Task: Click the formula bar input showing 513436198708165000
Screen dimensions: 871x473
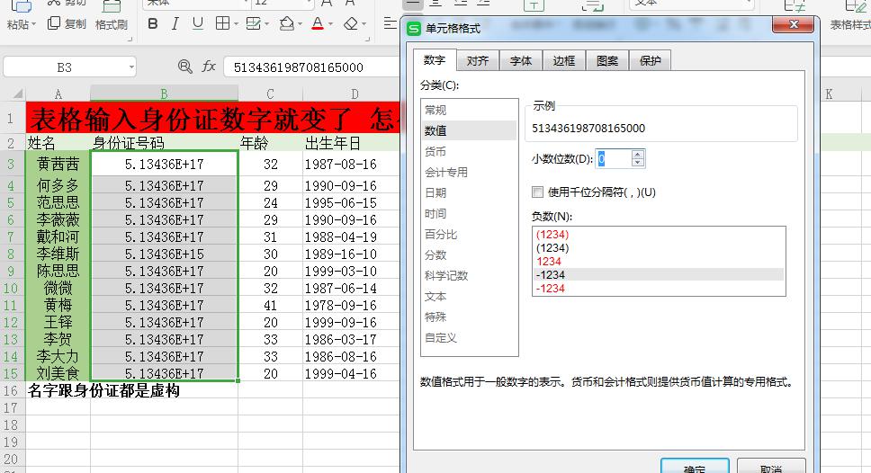Action: click(x=311, y=67)
